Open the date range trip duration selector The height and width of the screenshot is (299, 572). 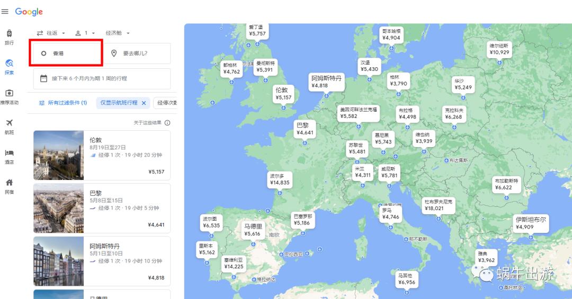click(x=102, y=78)
